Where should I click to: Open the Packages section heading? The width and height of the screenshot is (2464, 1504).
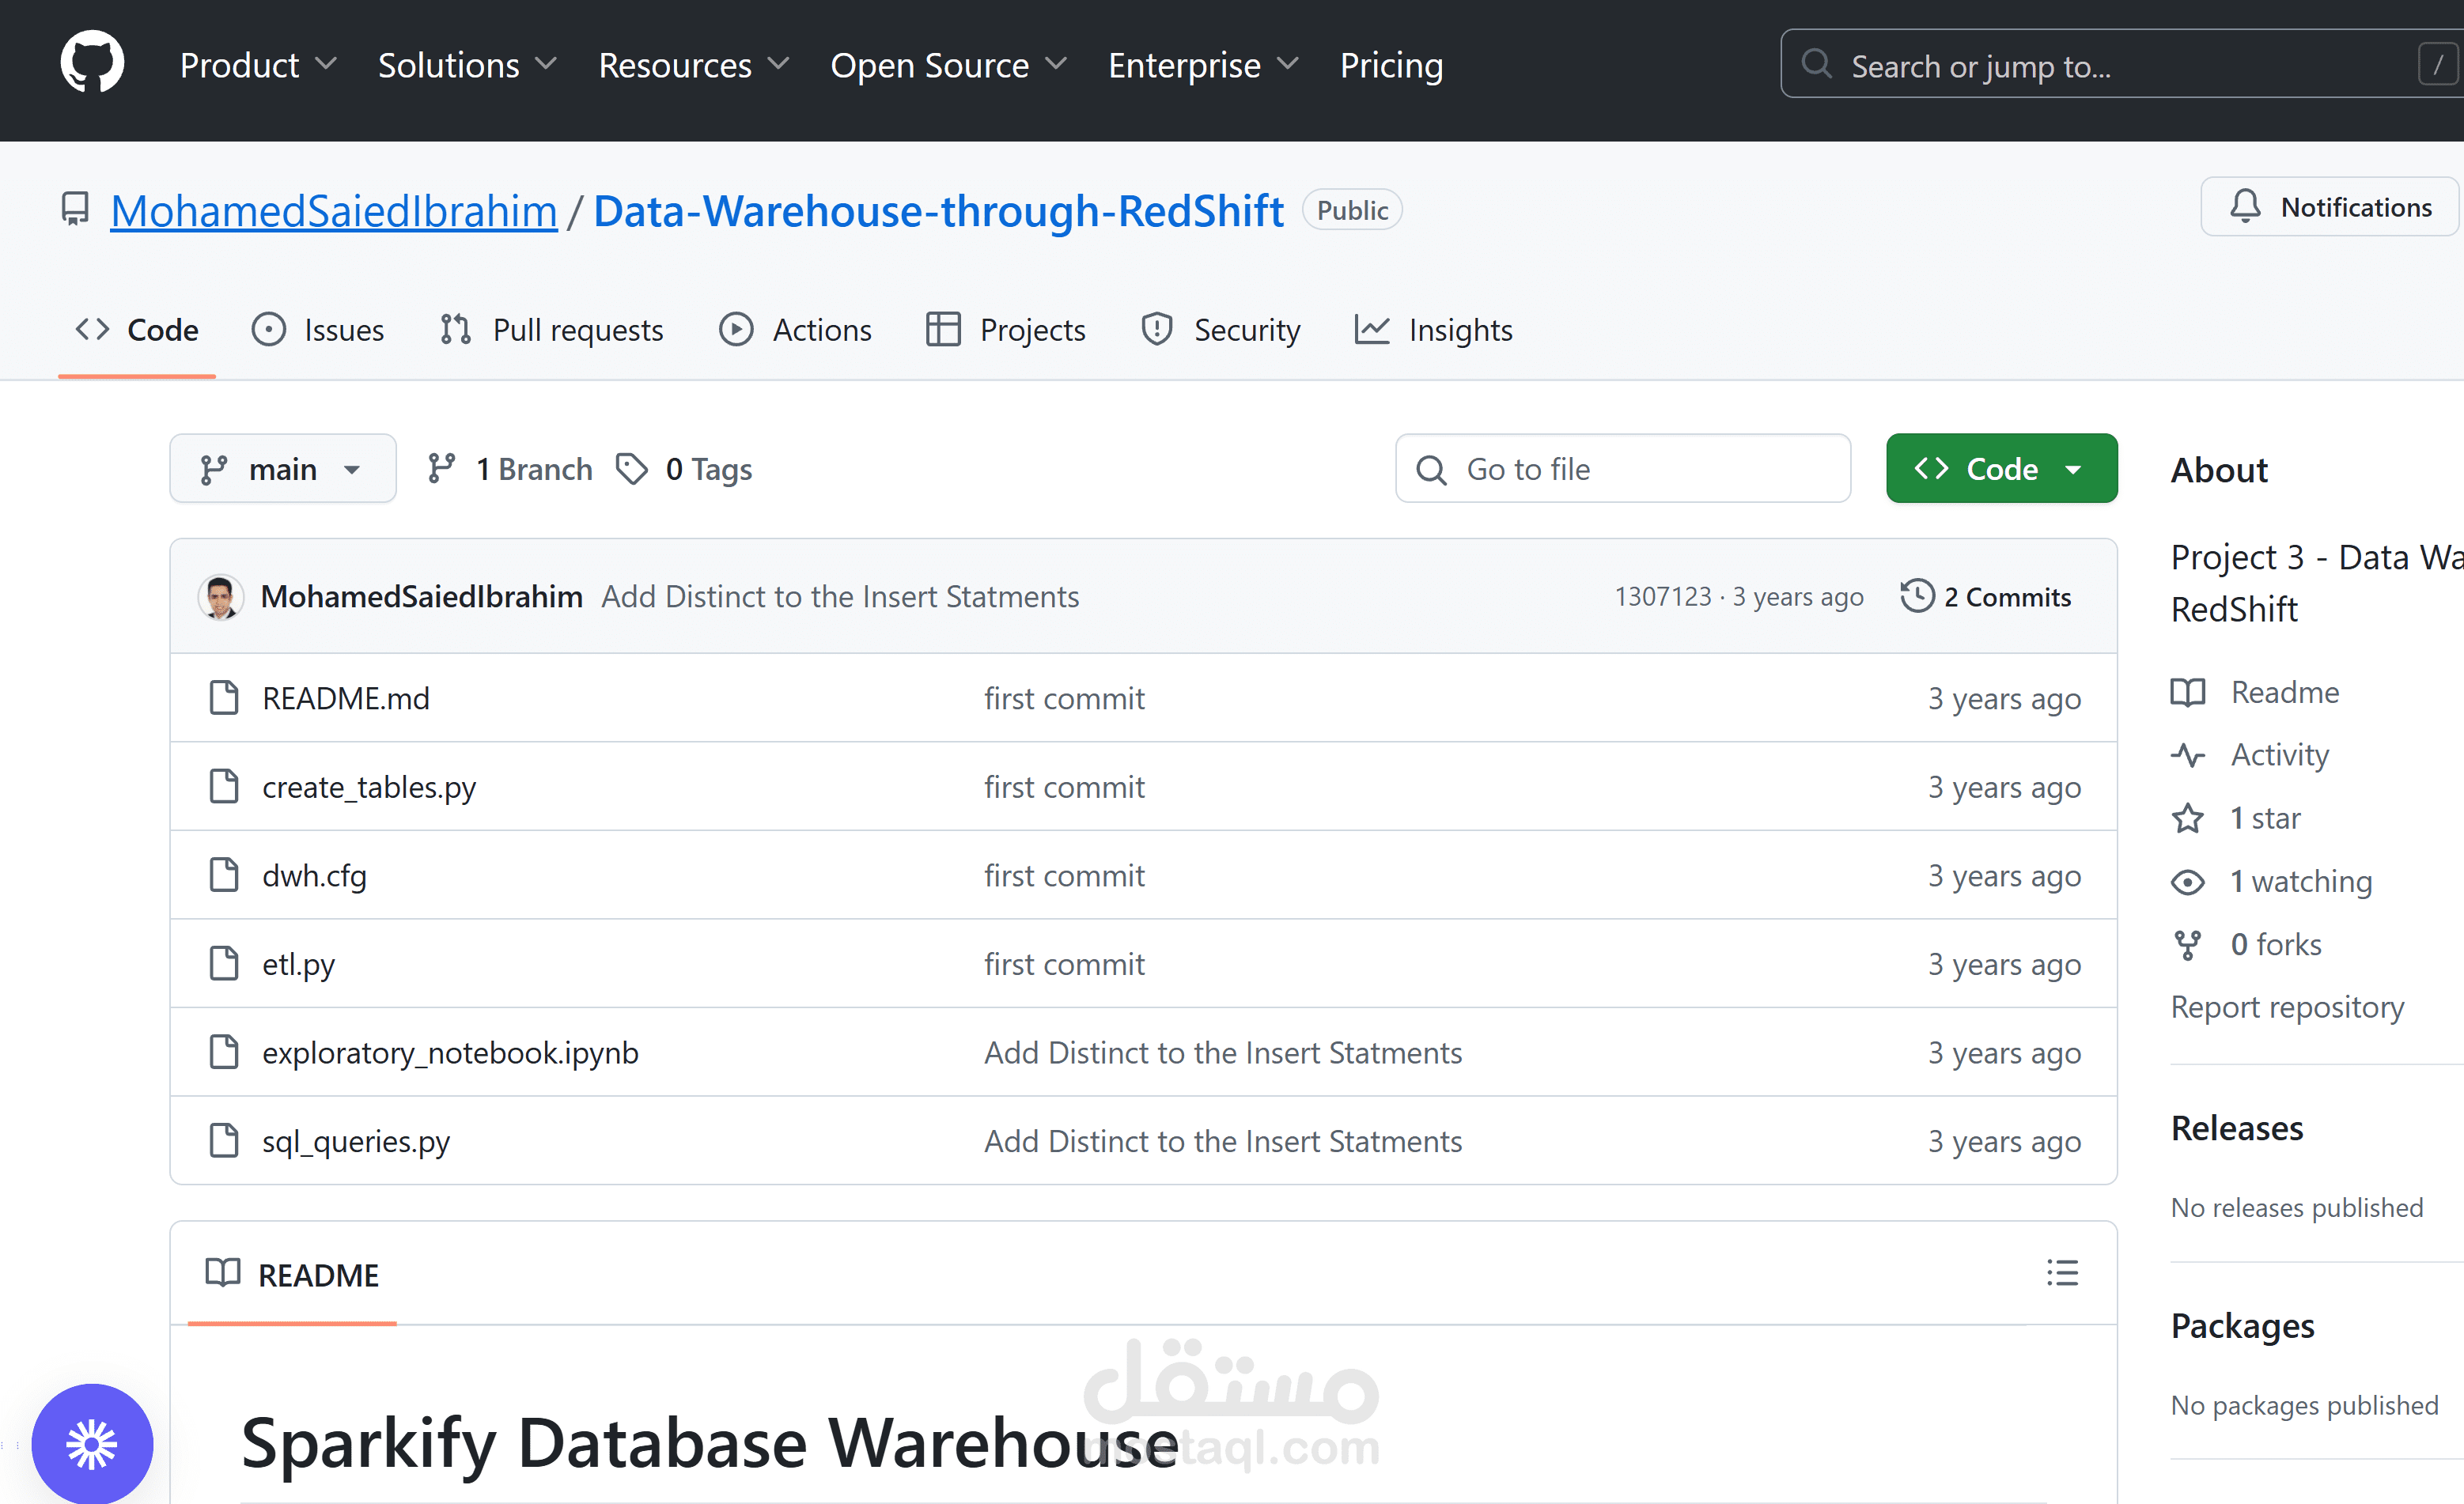click(2242, 1325)
